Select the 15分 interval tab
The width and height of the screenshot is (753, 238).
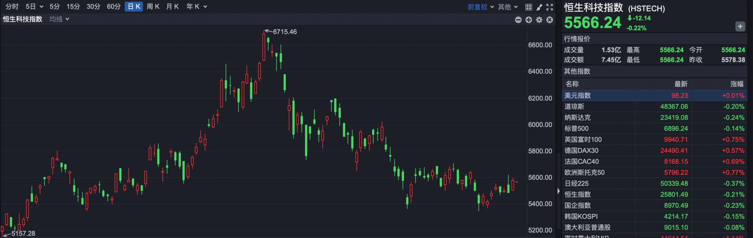pyautogui.click(x=73, y=7)
